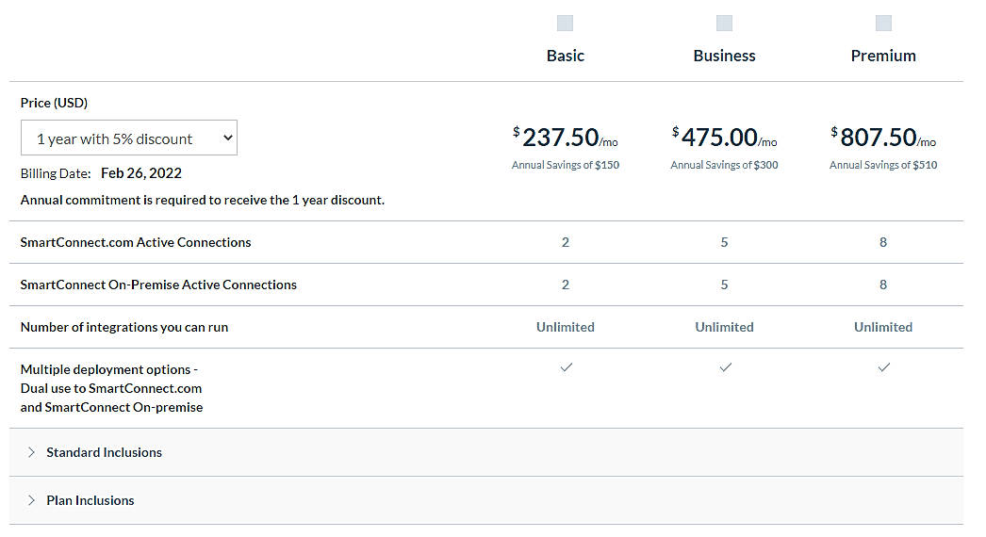Click Annual Savings of $300 text
This screenshot has width=986, height=537.
coord(724,165)
